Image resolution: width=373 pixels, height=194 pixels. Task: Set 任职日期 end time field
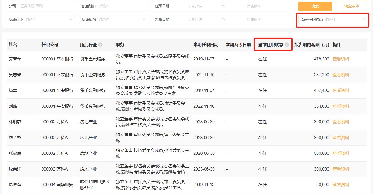pyautogui.click(x=254, y=6)
